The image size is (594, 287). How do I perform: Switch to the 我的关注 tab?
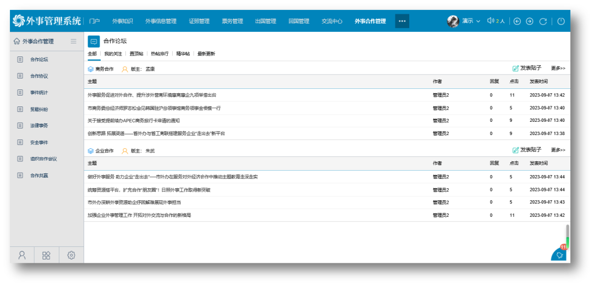(x=113, y=54)
